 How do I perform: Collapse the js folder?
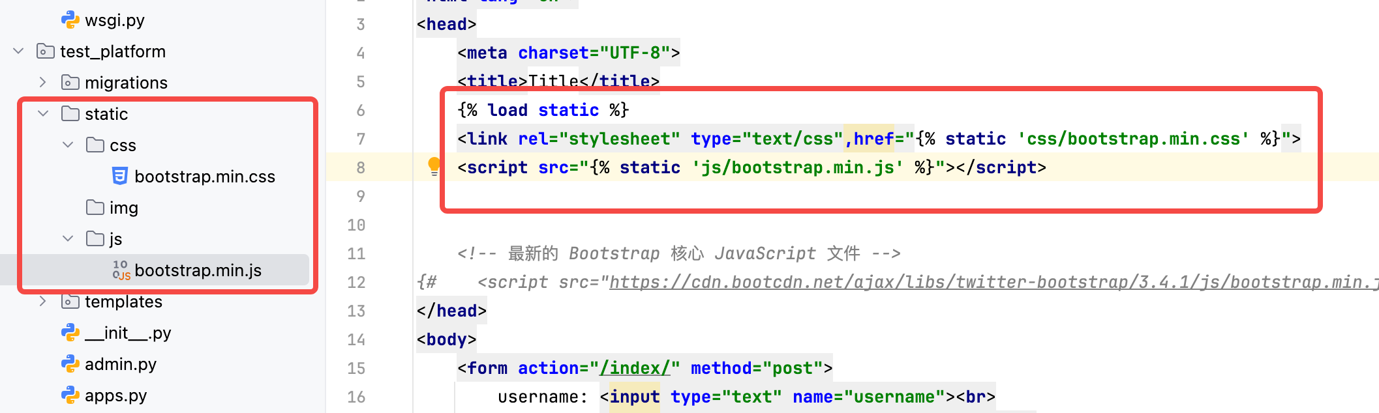[x=68, y=238]
